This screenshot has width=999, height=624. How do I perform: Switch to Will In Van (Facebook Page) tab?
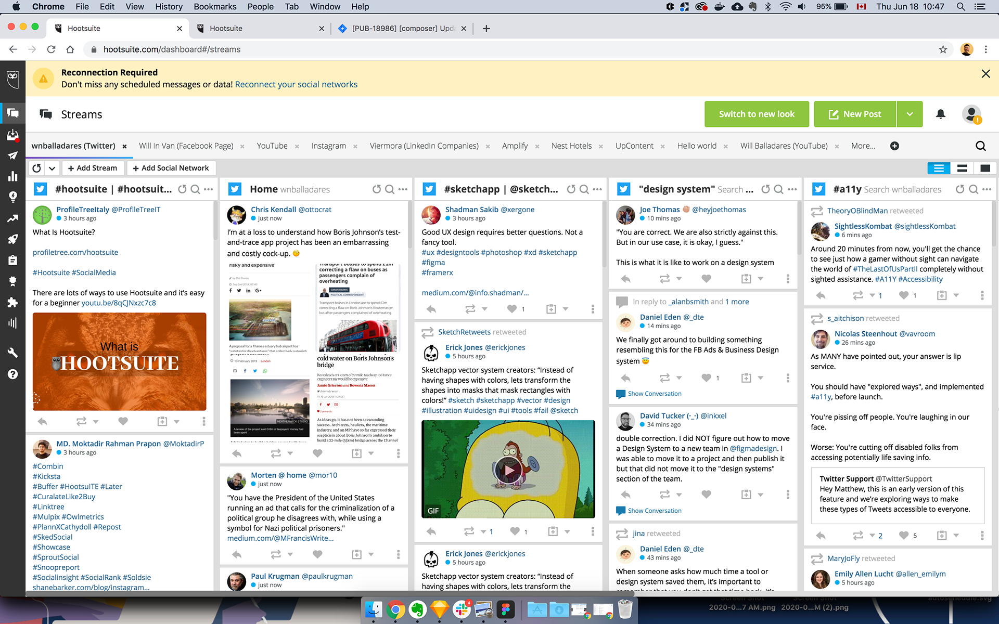click(x=186, y=146)
